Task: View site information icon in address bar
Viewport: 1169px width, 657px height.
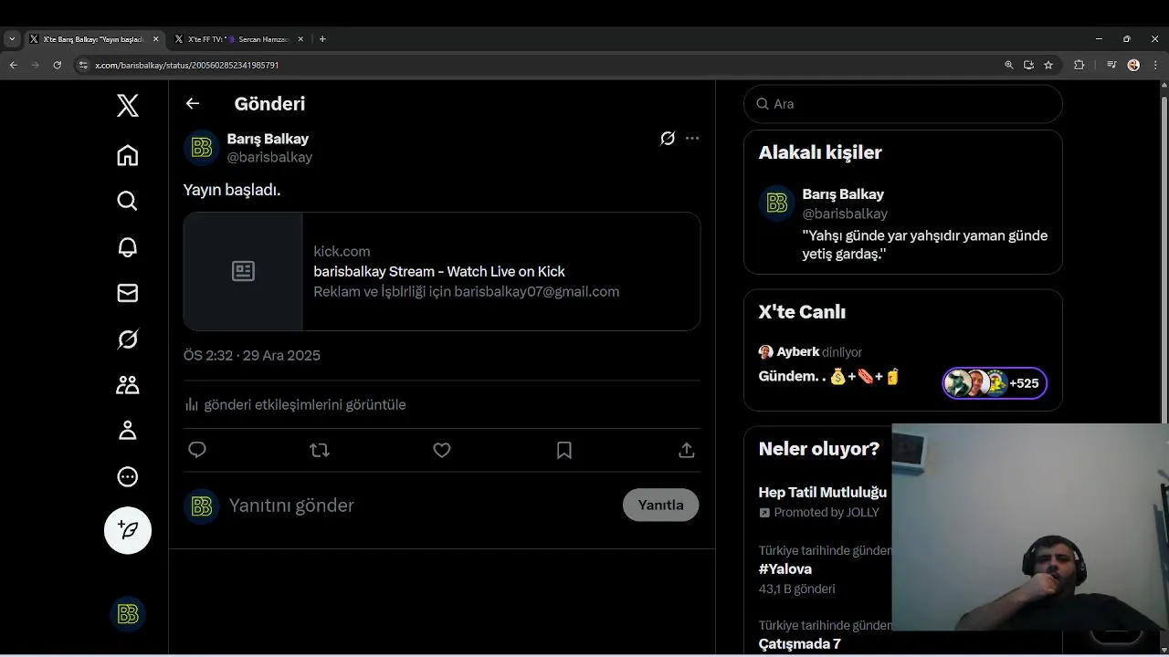Action: (83, 65)
